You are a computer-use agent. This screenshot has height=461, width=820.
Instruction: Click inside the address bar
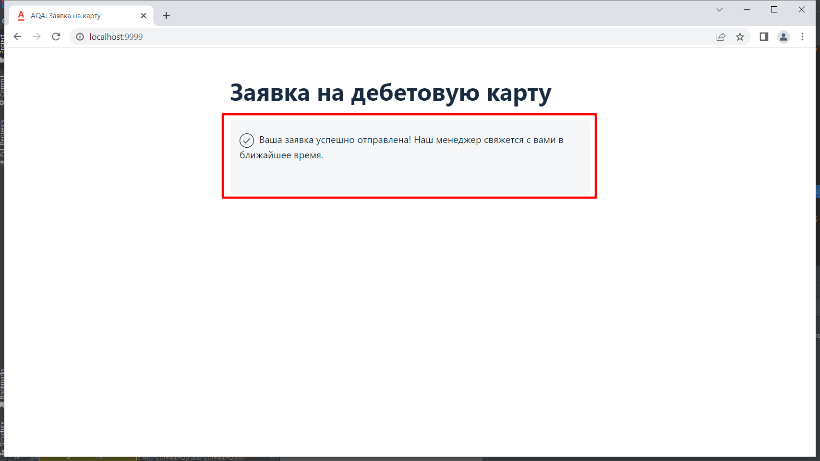(192, 36)
